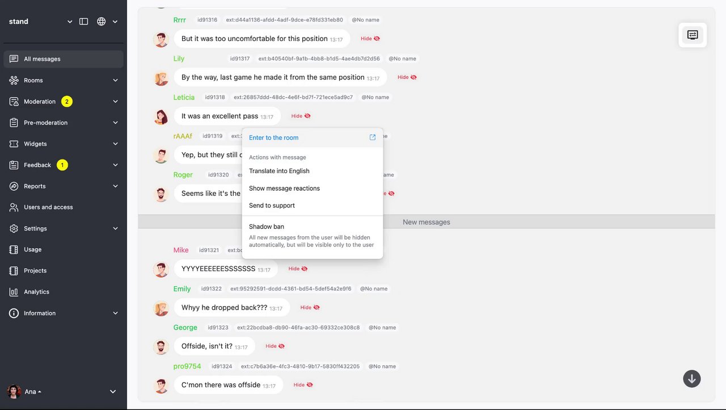Hide the "Offside, isn't it?" message
The image size is (726, 410).
tap(275, 346)
